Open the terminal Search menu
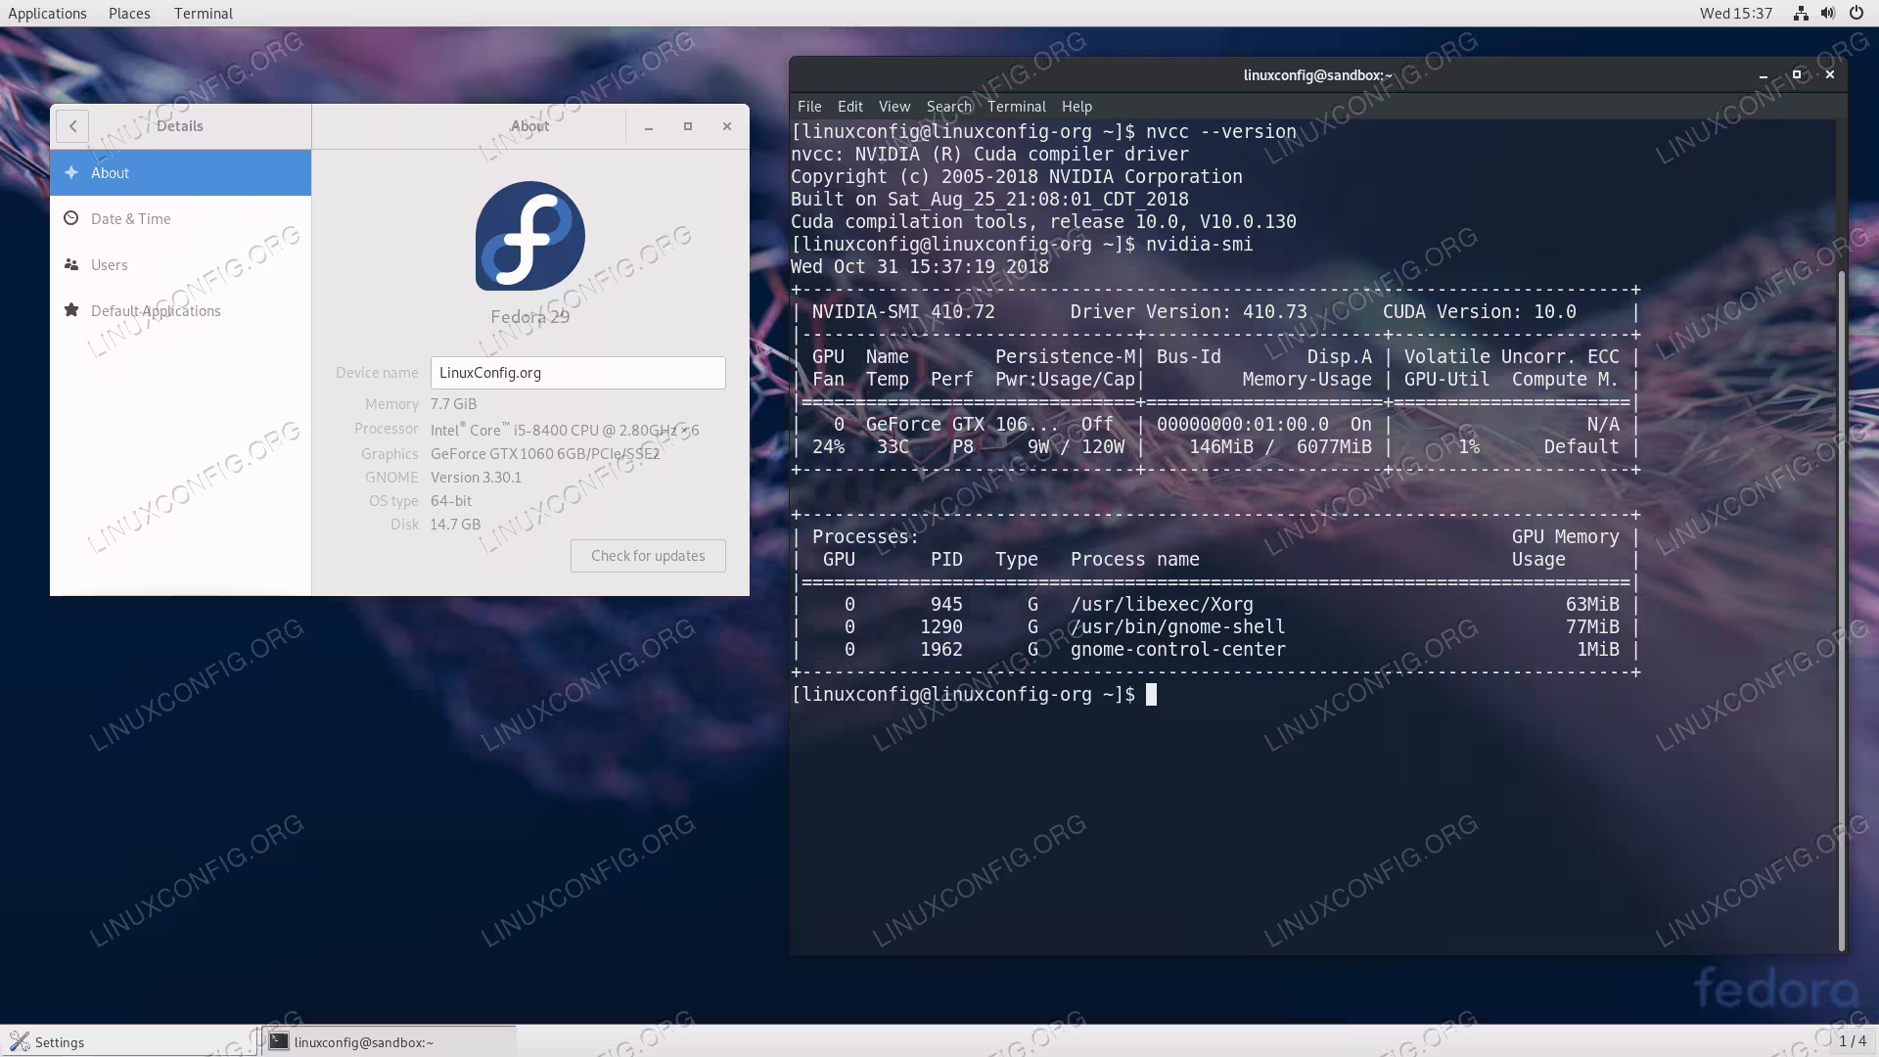Image resolution: width=1879 pixels, height=1057 pixels. tap(949, 107)
